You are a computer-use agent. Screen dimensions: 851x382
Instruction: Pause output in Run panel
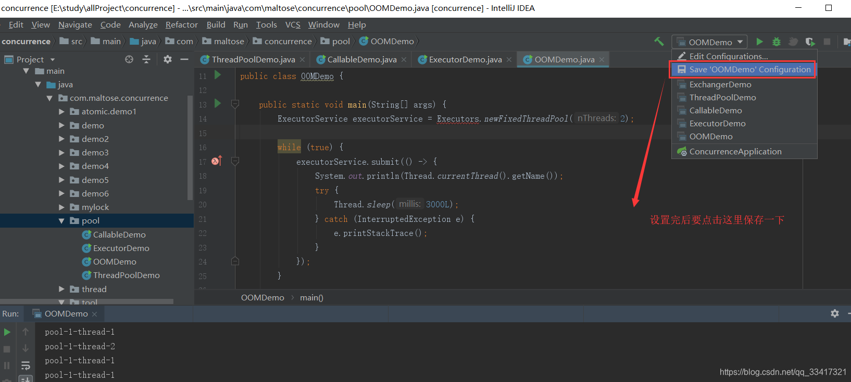(x=7, y=366)
